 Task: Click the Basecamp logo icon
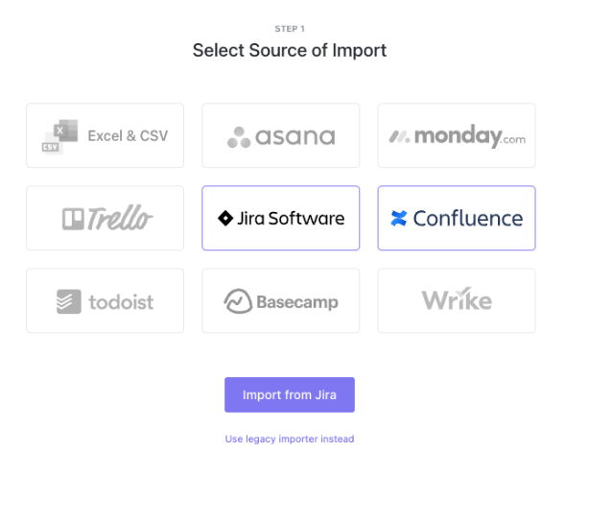[x=237, y=301]
